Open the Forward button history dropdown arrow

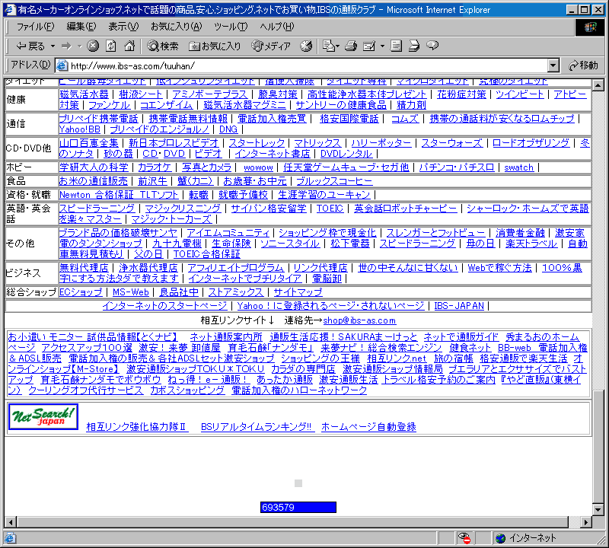coord(80,46)
